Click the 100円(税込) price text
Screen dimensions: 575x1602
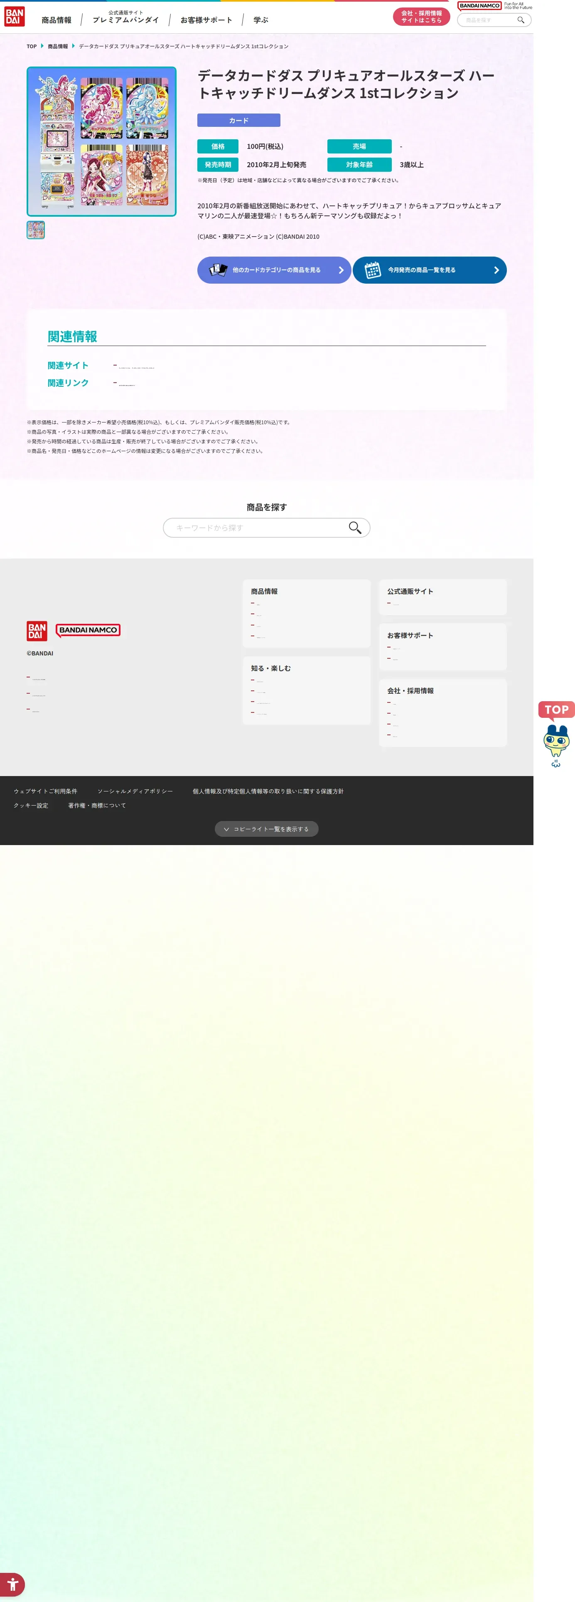coord(265,147)
